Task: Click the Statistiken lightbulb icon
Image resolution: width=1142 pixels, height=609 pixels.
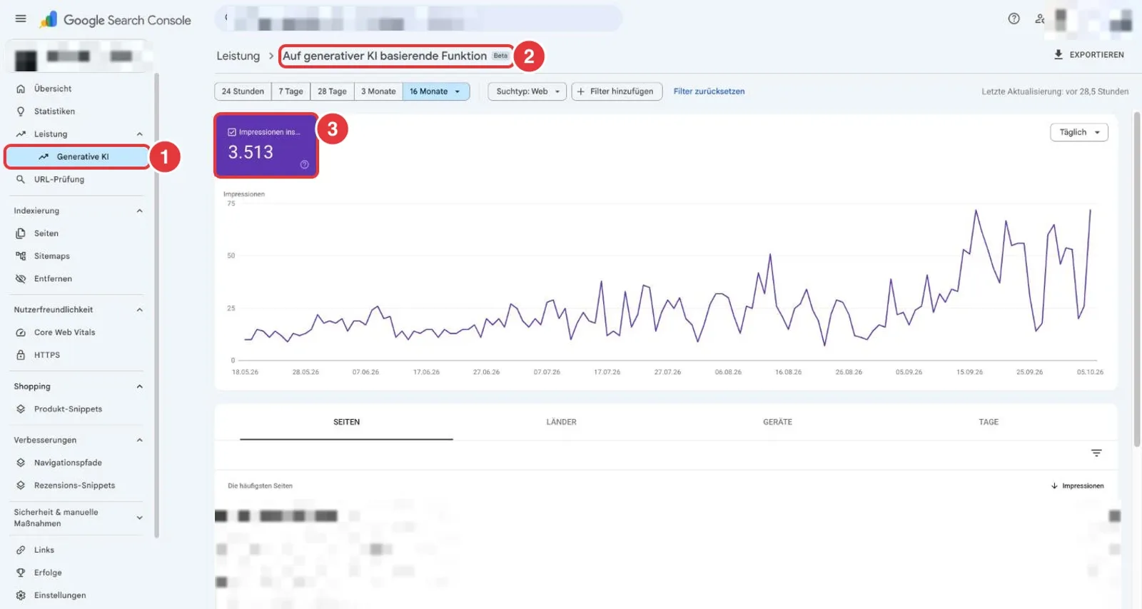Action: pyautogui.click(x=21, y=111)
